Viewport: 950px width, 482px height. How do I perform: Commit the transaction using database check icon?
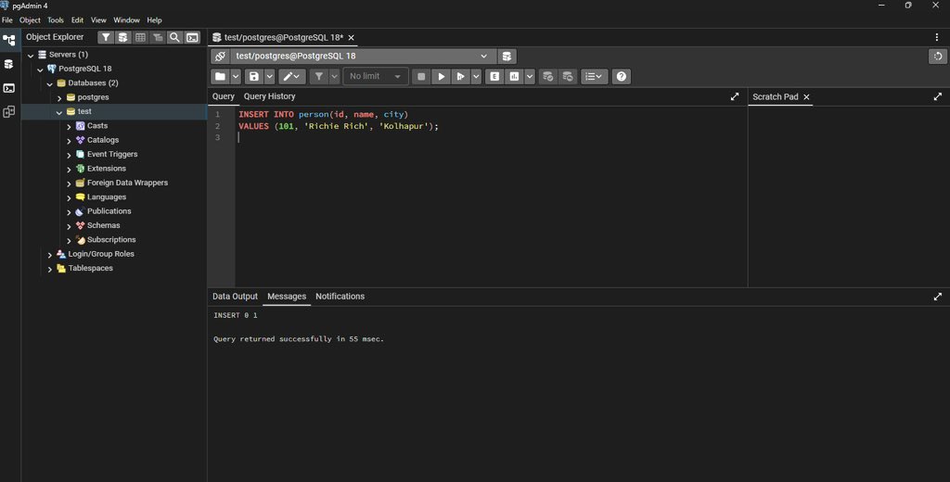pos(547,76)
